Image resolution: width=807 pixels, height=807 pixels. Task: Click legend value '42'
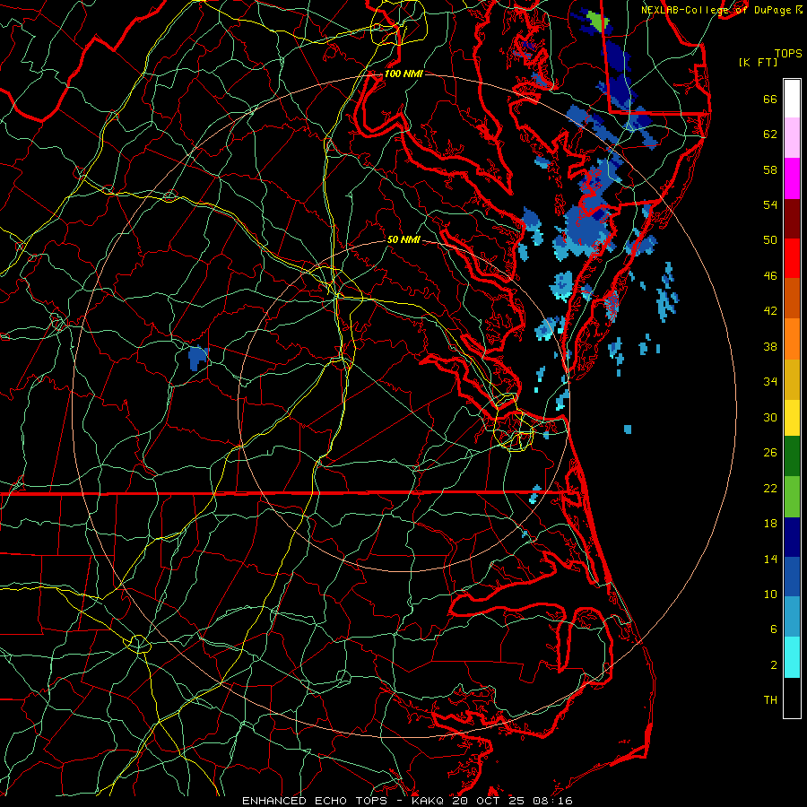pyautogui.click(x=770, y=311)
